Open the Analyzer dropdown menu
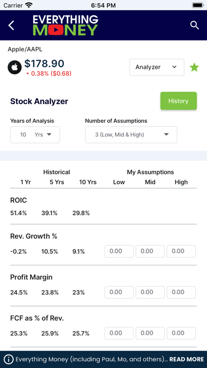 click(x=157, y=67)
